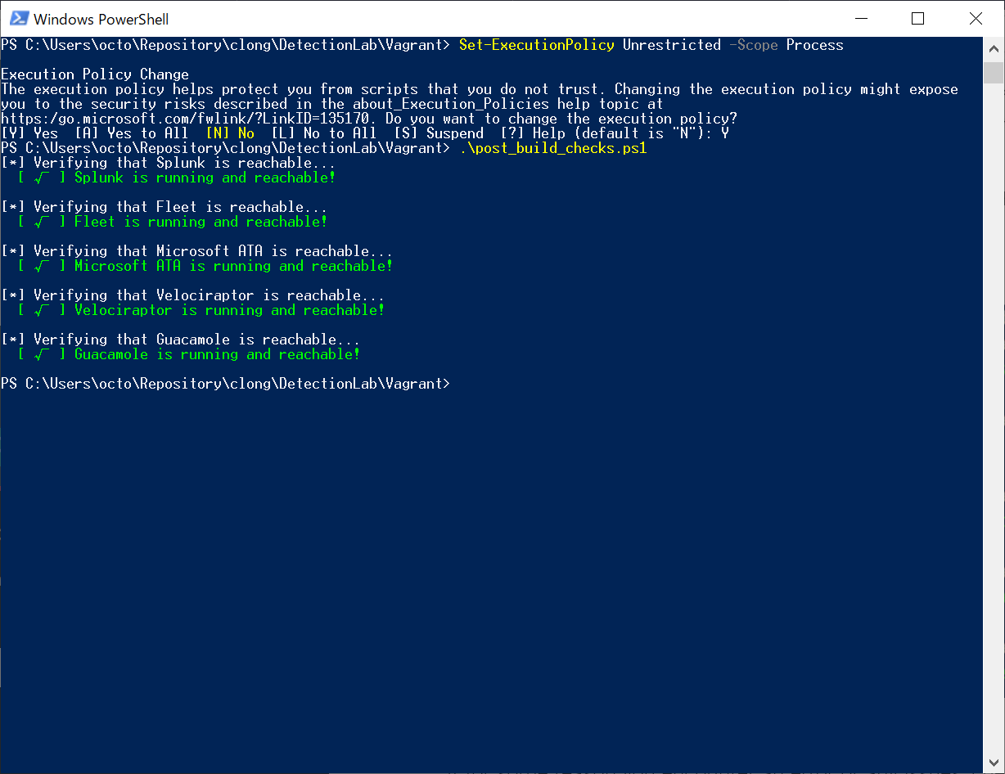Click the vertical scrollbar thumb

click(994, 72)
